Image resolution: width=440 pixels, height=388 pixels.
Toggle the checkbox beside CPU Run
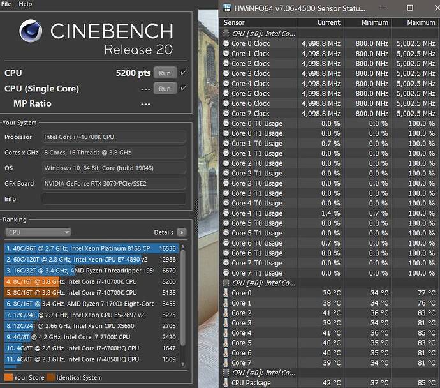click(x=183, y=73)
